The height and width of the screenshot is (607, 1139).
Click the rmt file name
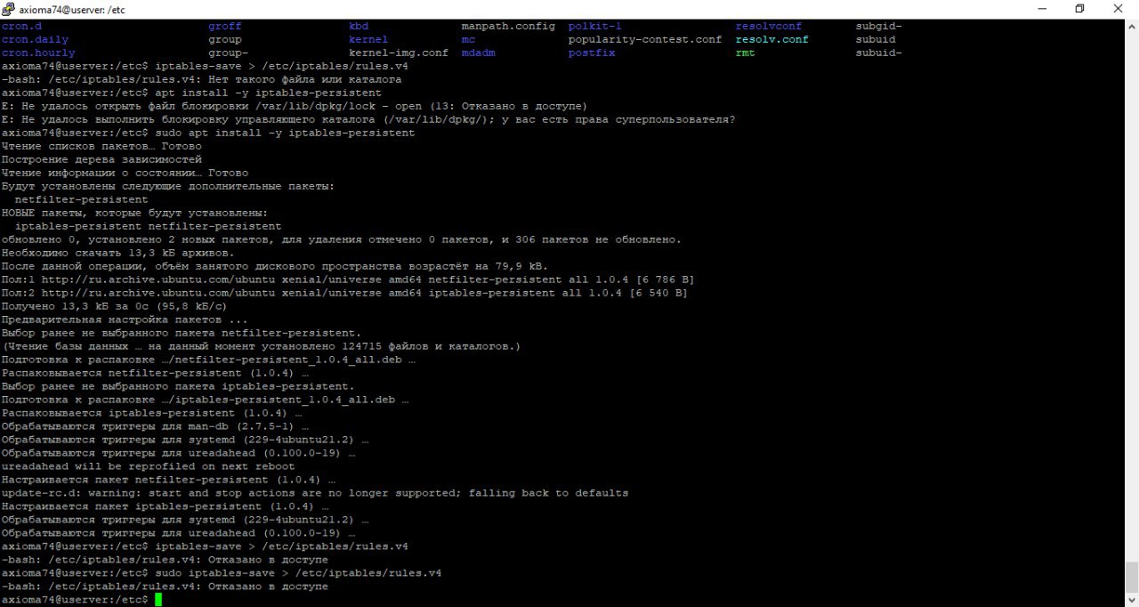746,53
